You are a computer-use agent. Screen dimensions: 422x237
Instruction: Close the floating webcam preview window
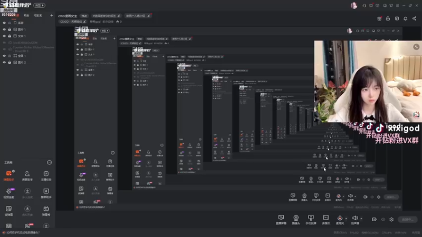(416, 47)
